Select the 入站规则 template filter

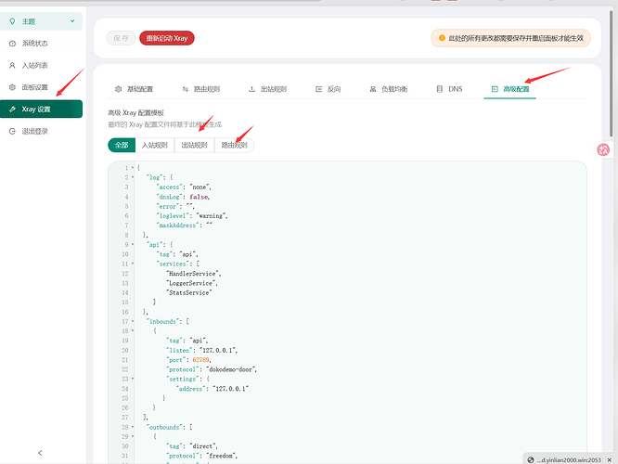point(155,145)
